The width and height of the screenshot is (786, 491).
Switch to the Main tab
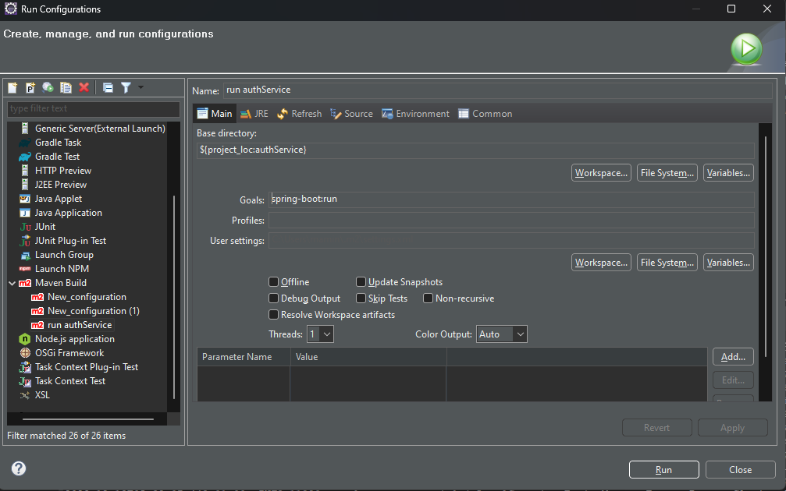tap(215, 114)
